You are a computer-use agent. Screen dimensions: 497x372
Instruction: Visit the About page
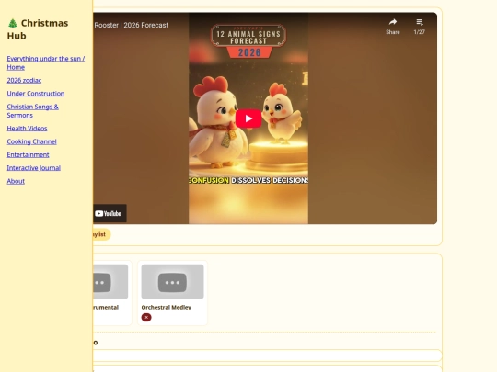click(x=16, y=181)
